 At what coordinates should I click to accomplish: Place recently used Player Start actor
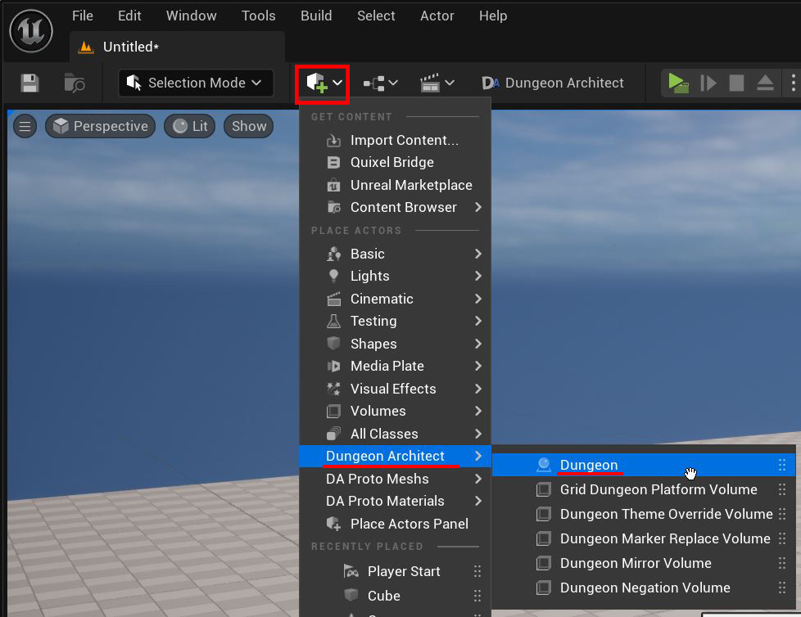(x=395, y=571)
